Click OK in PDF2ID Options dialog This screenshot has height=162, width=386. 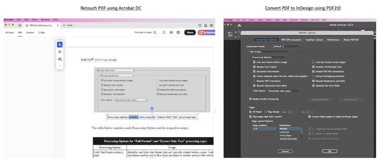point(329,151)
